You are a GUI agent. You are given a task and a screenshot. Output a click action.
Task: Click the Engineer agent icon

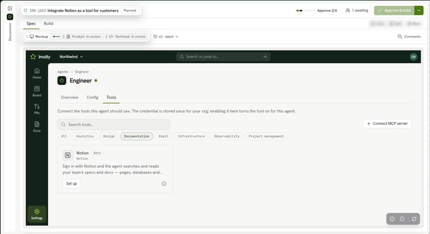[x=62, y=81]
